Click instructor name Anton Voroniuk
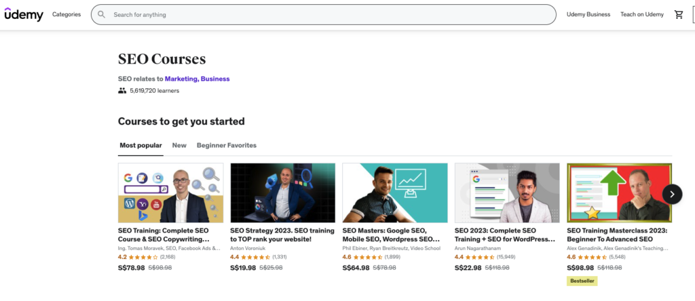The width and height of the screenshot is (695, 301). coord(246,248)
